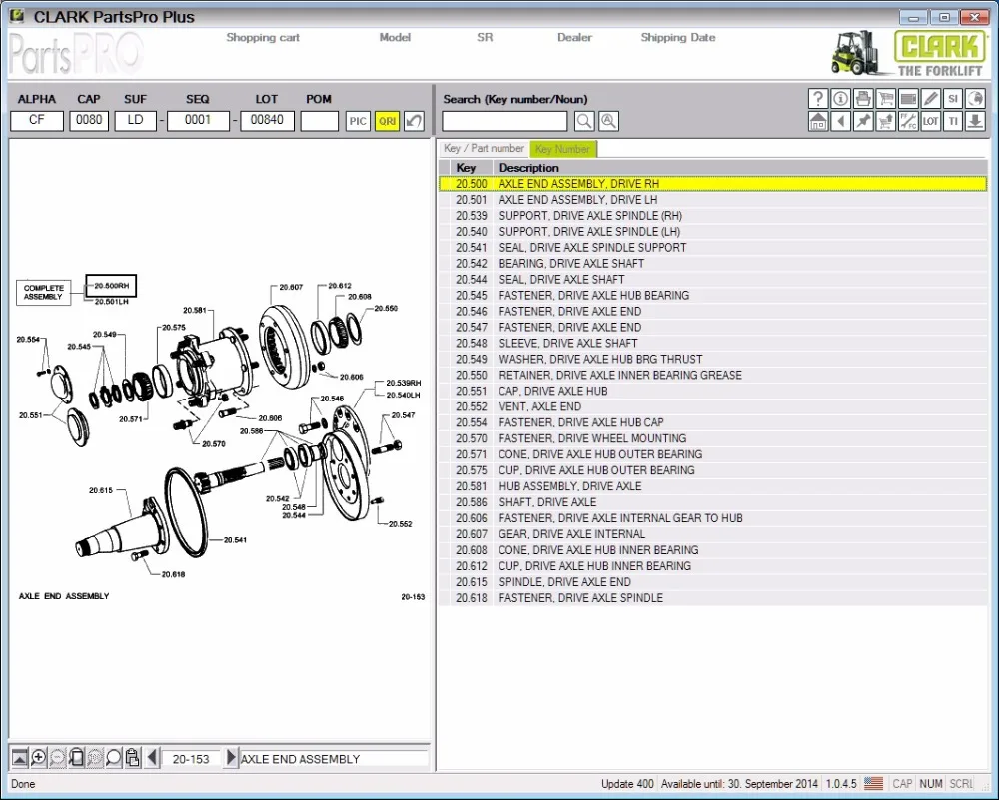The image size is (999, 800).
Task: Click the search magnifier button
Action: (584, 121)
